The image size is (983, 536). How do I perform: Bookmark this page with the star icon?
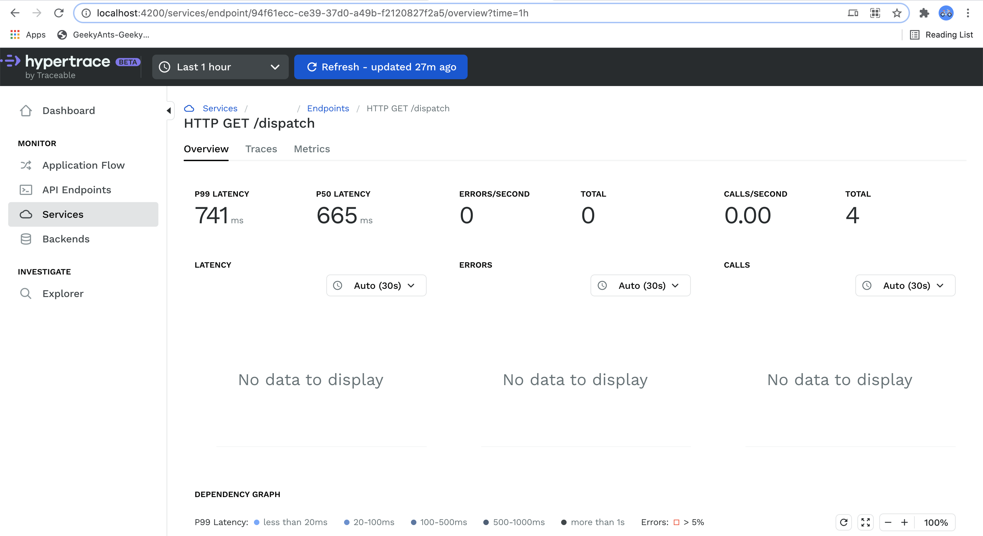point(897,13)
